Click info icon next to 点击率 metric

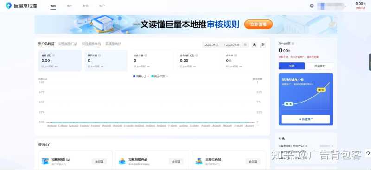[236, 55]
